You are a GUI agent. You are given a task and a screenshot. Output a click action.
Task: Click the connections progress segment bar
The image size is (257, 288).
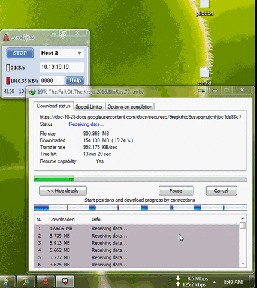click(x=140, y=208)
